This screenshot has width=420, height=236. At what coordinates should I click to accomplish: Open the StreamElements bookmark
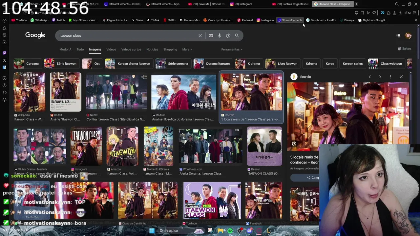pyautogui.click(x=290, y=20)
